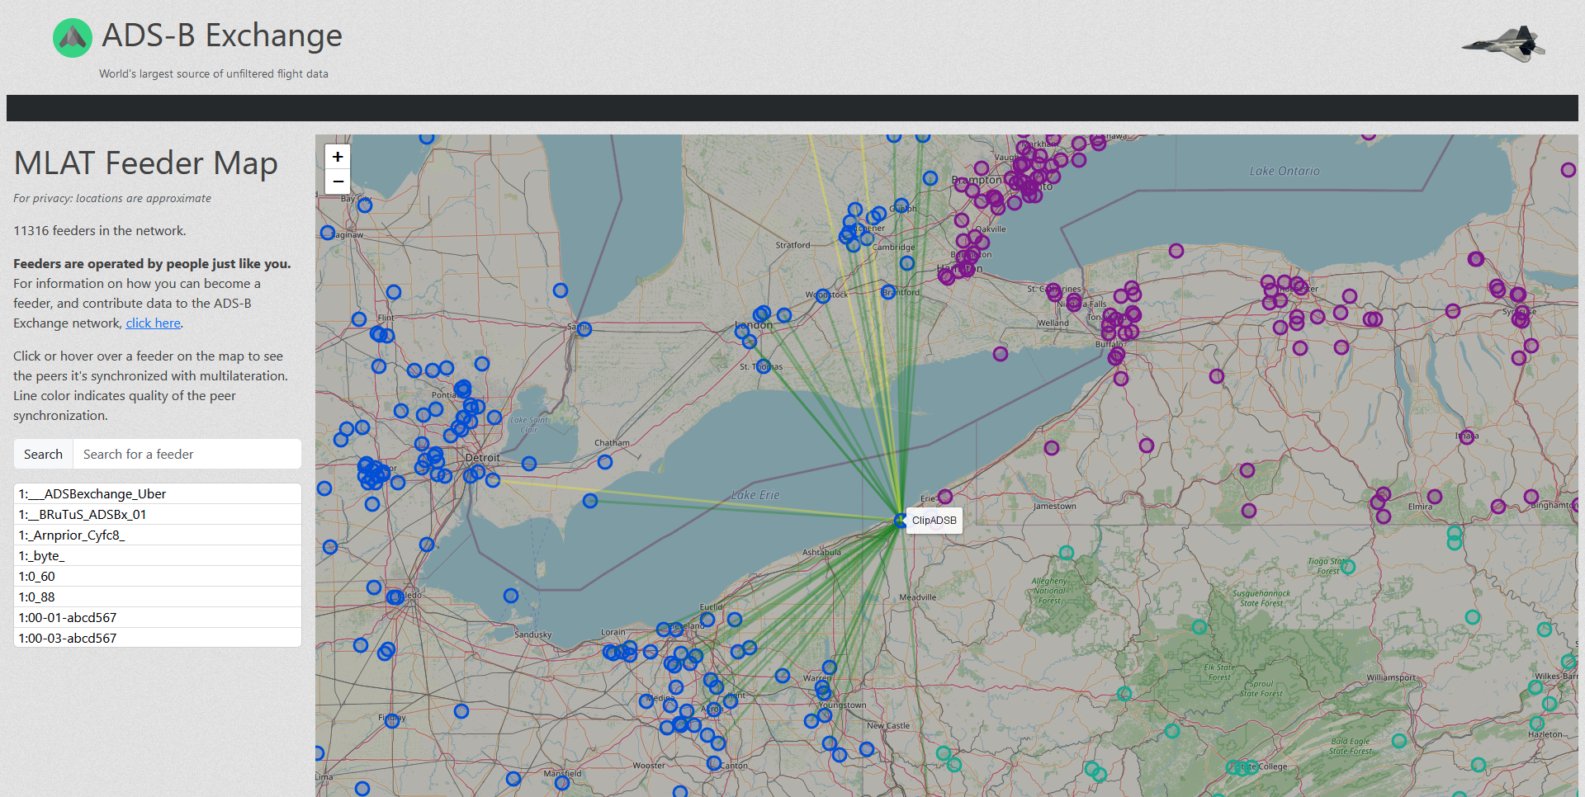The image size is (1585, 797).
Task: Click the blue feeder marker at Saginaw
Action: (328, 233)
